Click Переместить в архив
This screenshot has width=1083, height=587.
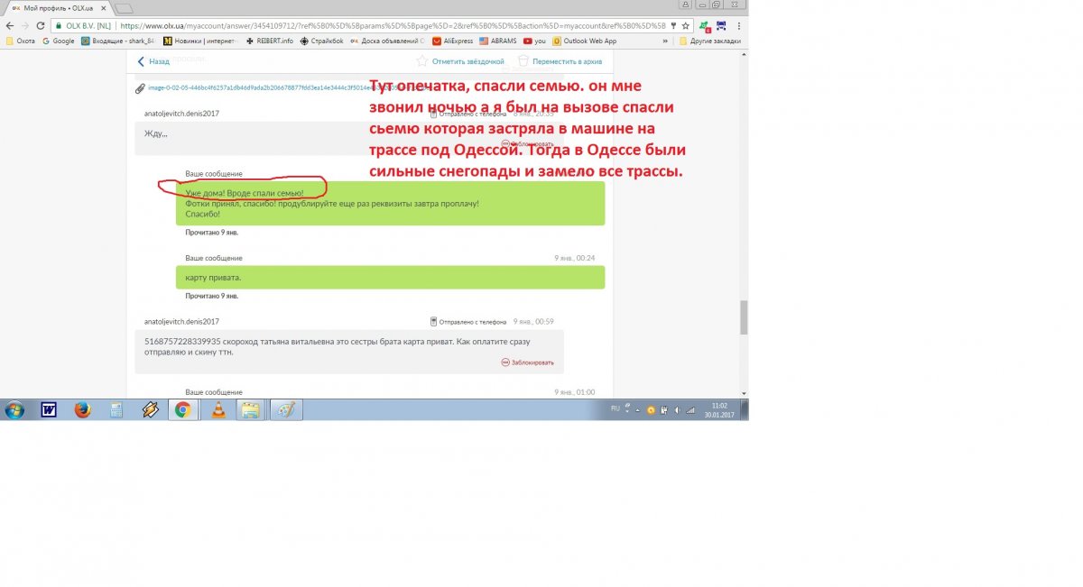560,61
